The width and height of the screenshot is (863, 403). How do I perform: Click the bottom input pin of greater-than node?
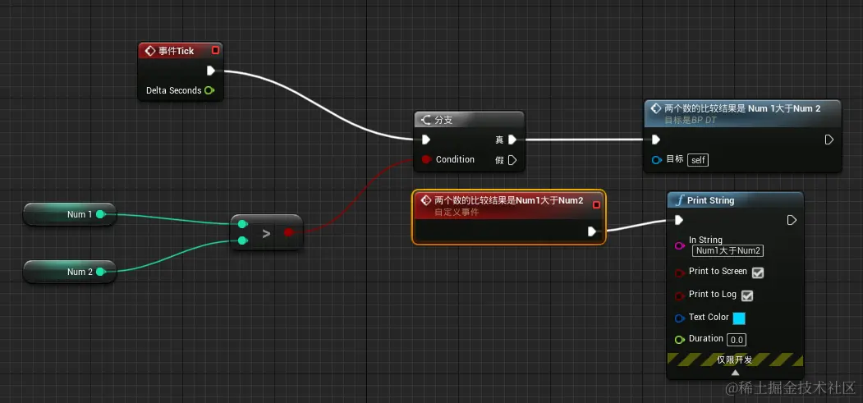(x=242, y=240)
